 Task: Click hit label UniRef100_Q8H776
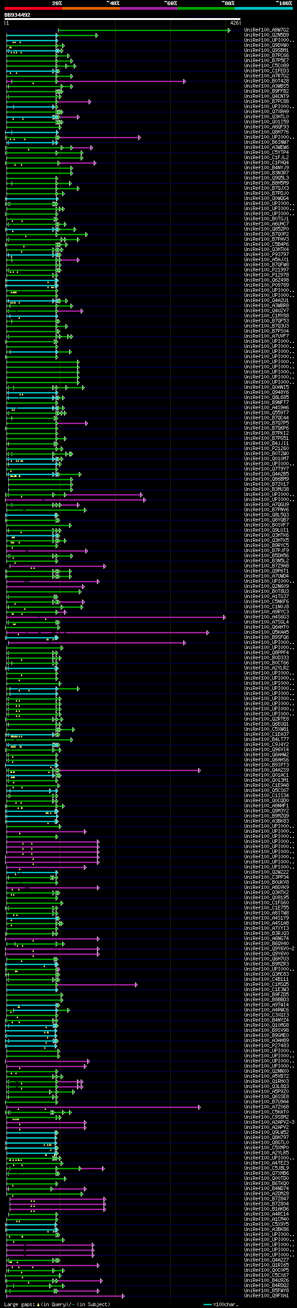pyautogui.click(x=266, y=132)
